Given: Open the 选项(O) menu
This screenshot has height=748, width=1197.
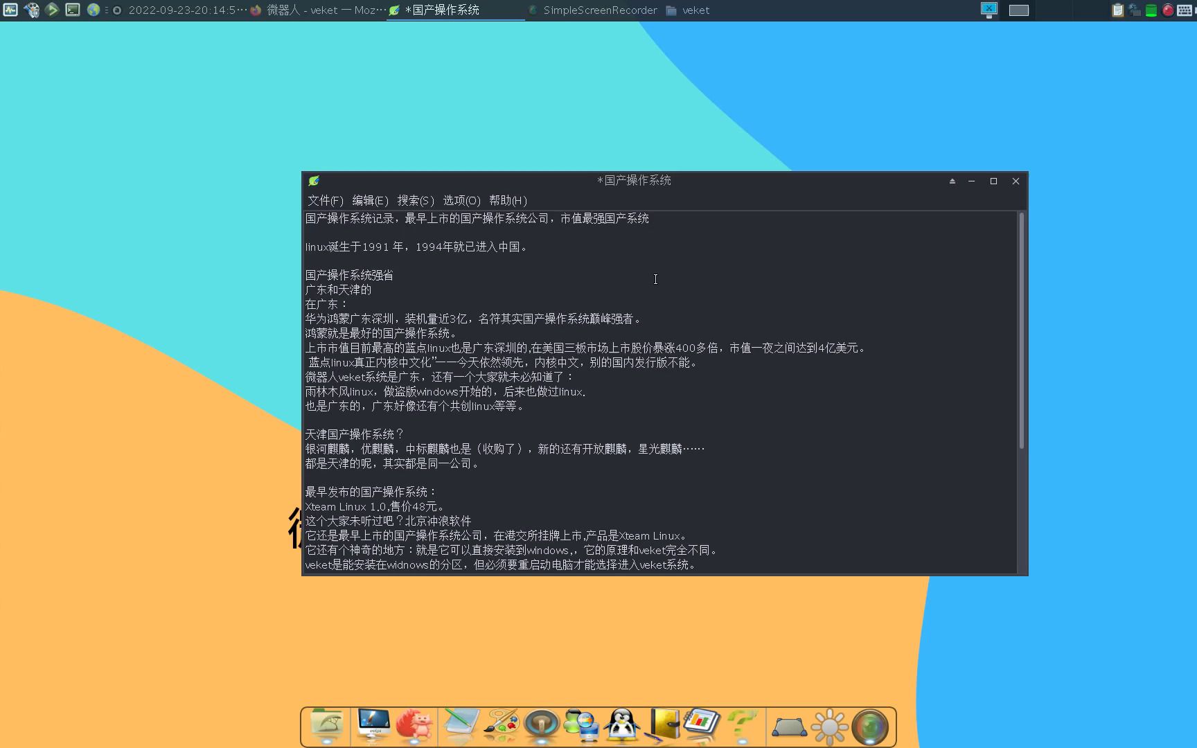Looking at the screenshot, I should point(461,200).
